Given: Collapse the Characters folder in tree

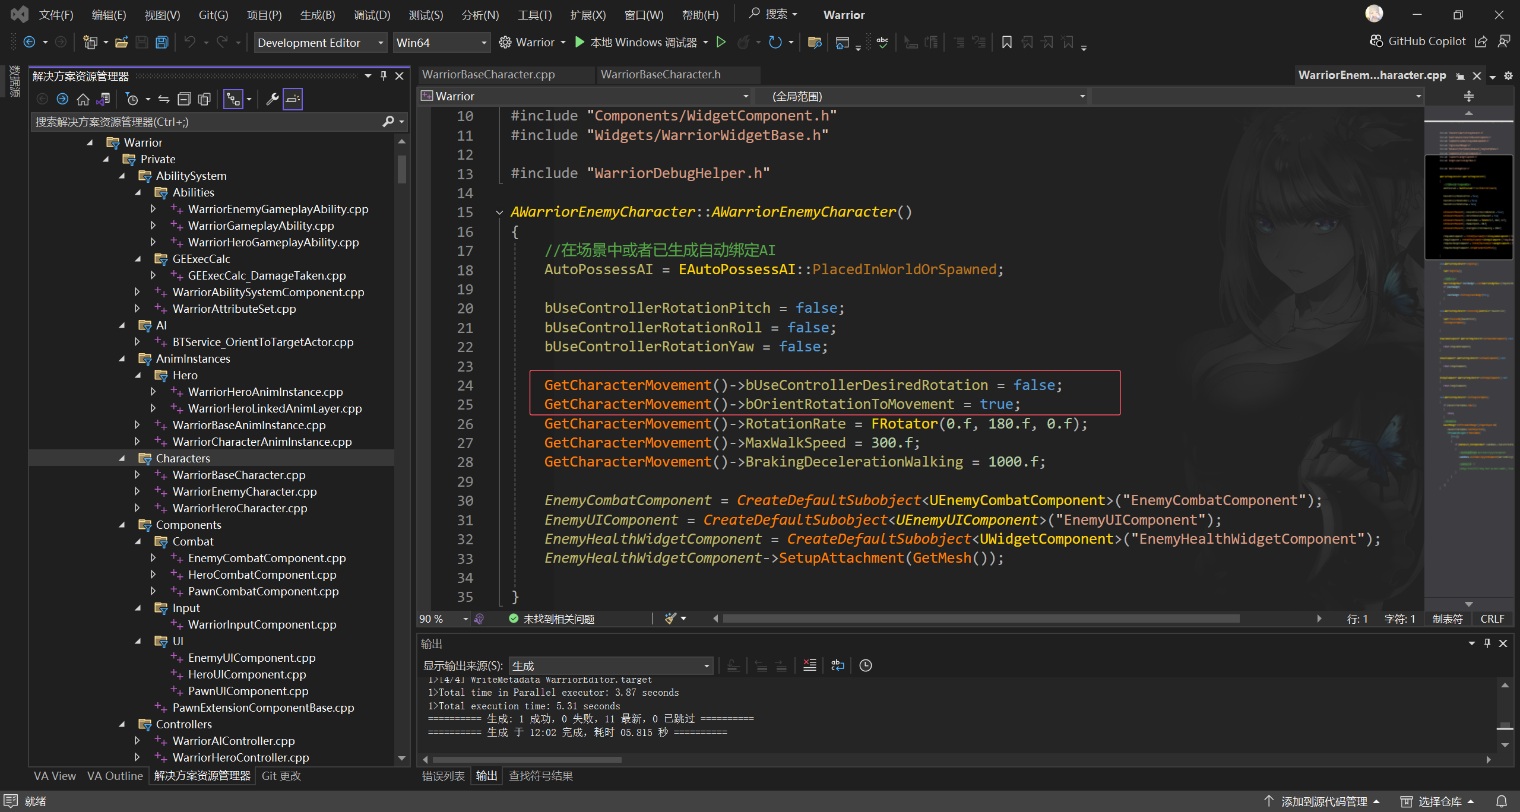Looking at the screenshot, I should pos(122,458).
